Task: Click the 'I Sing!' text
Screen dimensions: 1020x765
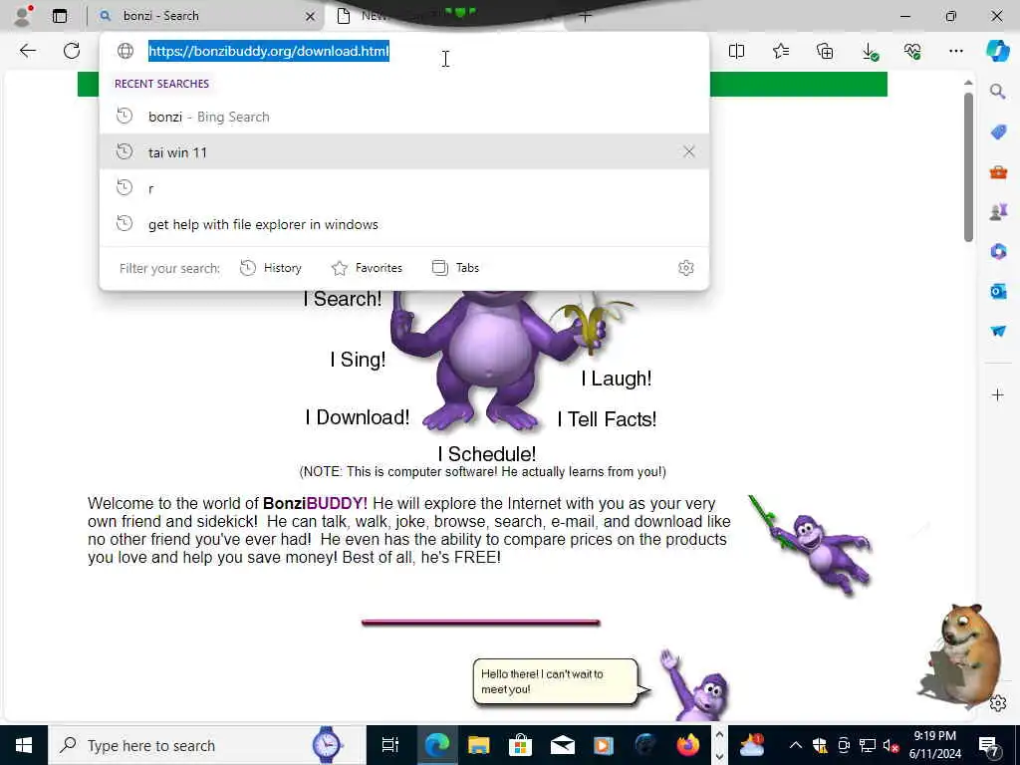Action: 358,359
